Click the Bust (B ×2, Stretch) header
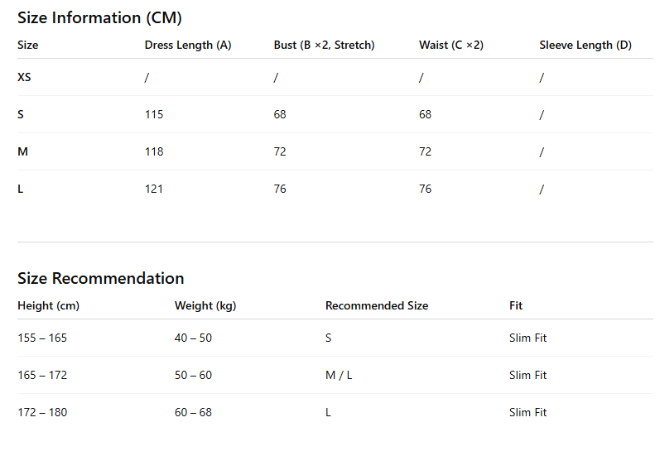 click(324, 45)
